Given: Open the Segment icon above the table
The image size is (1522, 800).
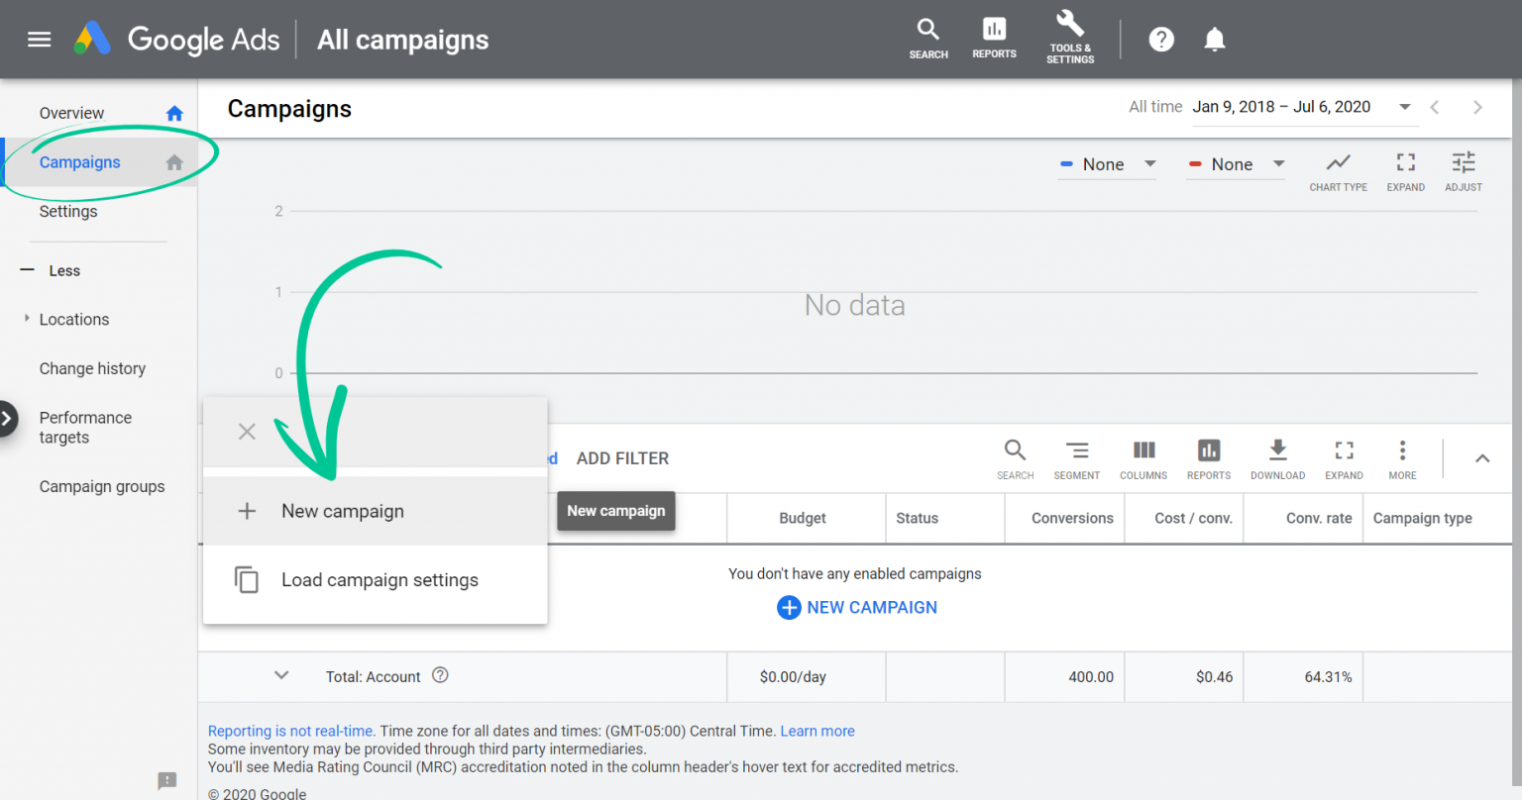Looking at the screenshot, I should pos(1076,458).
